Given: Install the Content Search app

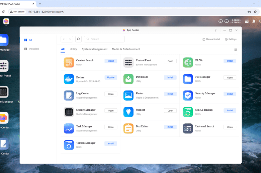Looking at the screenshot, I should [x=111, y=61].
